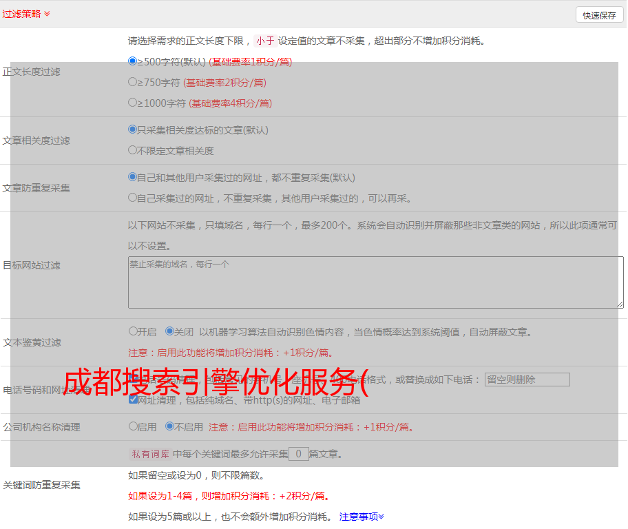Focus the 禁止采集的域名 text area
Viewport: 628px width, 529px height.
376,282
